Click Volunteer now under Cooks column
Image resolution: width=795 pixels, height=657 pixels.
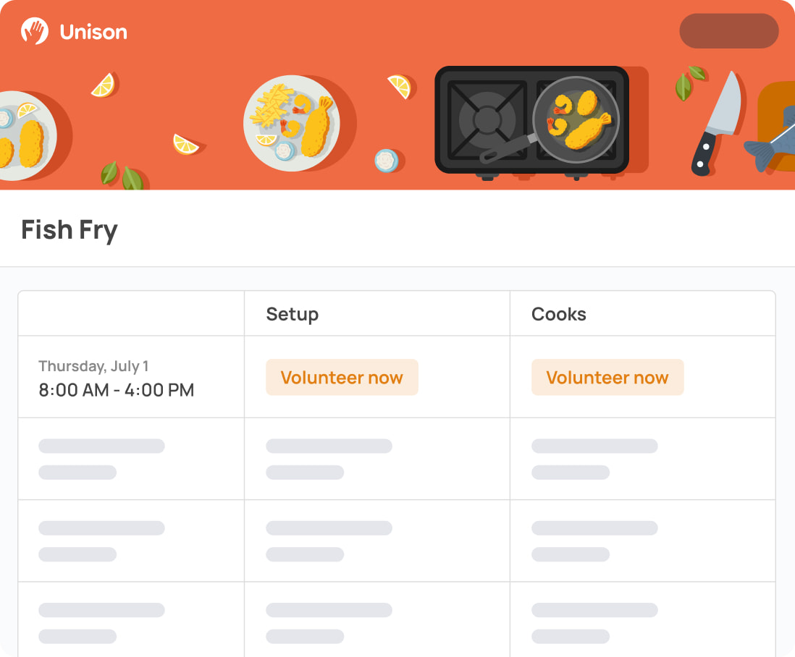pos(607,378)
